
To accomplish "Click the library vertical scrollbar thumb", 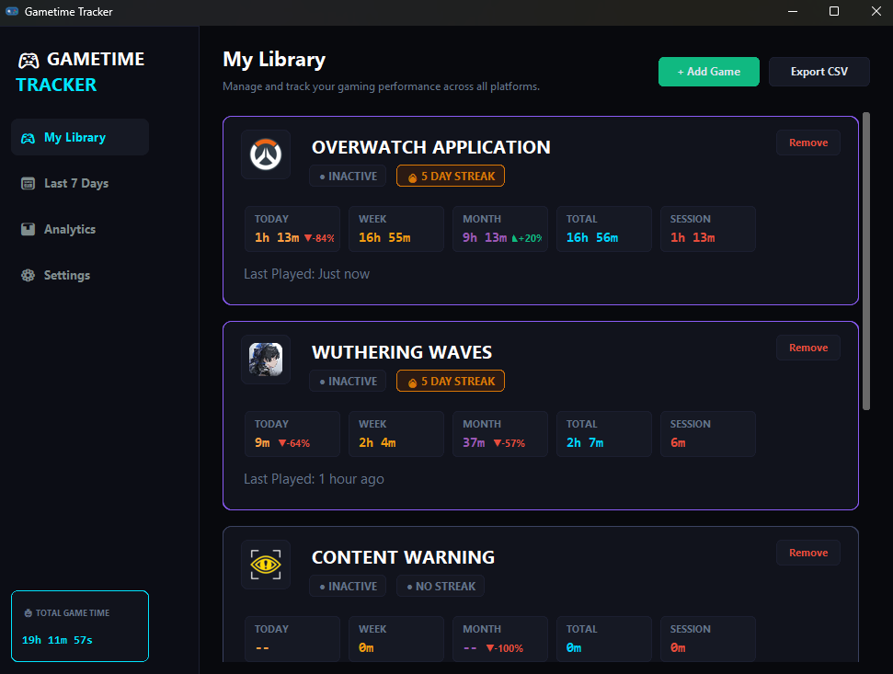I will 866,261.
